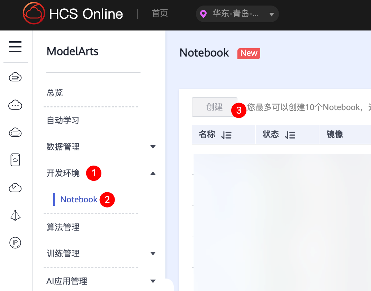Click the cloud with three dots icon
Screen dimensions: 371x291
click(15, 105)
